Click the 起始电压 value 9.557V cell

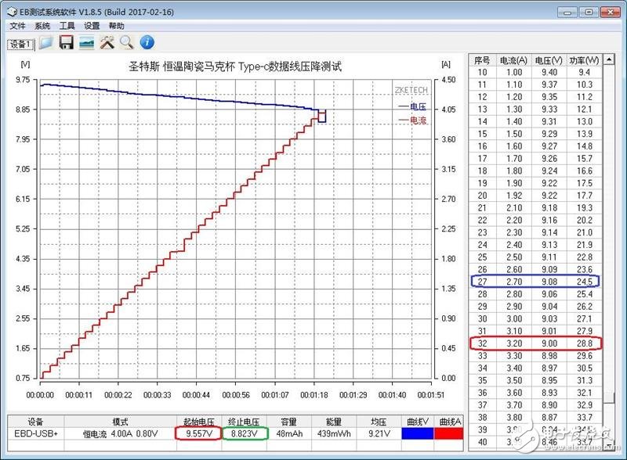(x=198, y=432)
